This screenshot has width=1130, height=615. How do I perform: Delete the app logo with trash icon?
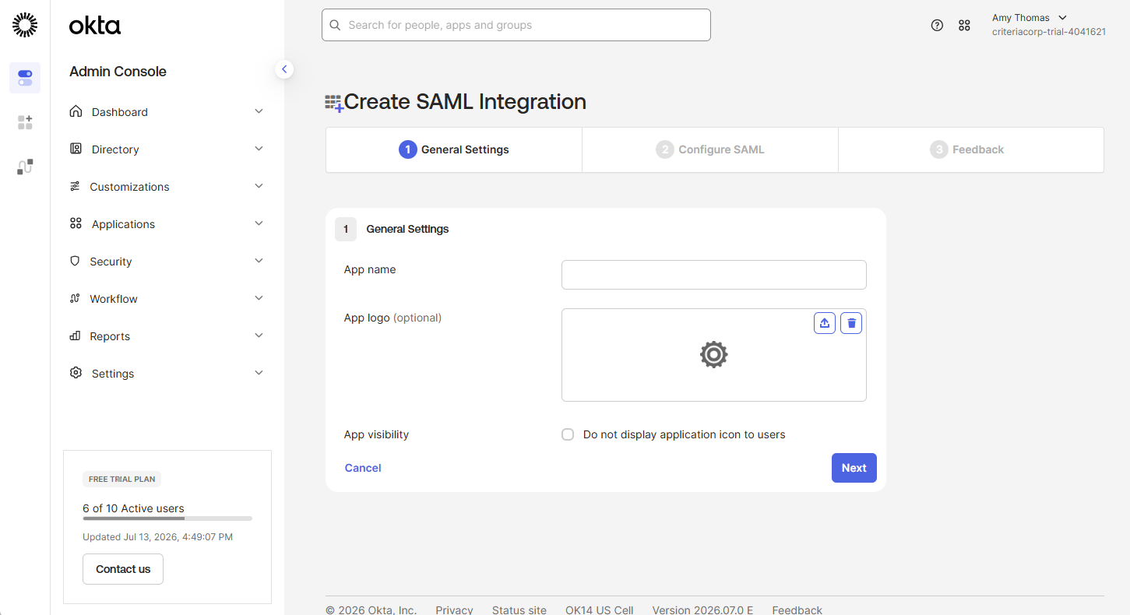coord(851,323)
